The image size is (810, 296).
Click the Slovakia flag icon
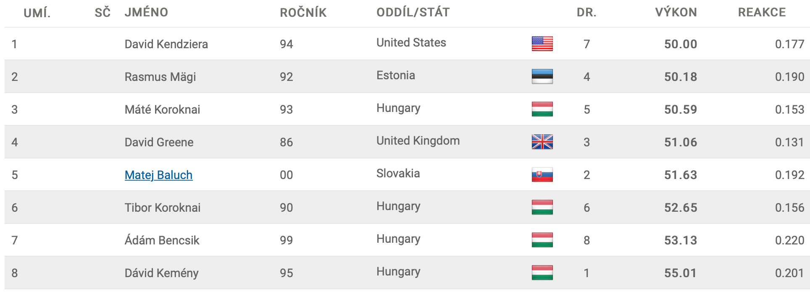[542, 174]
